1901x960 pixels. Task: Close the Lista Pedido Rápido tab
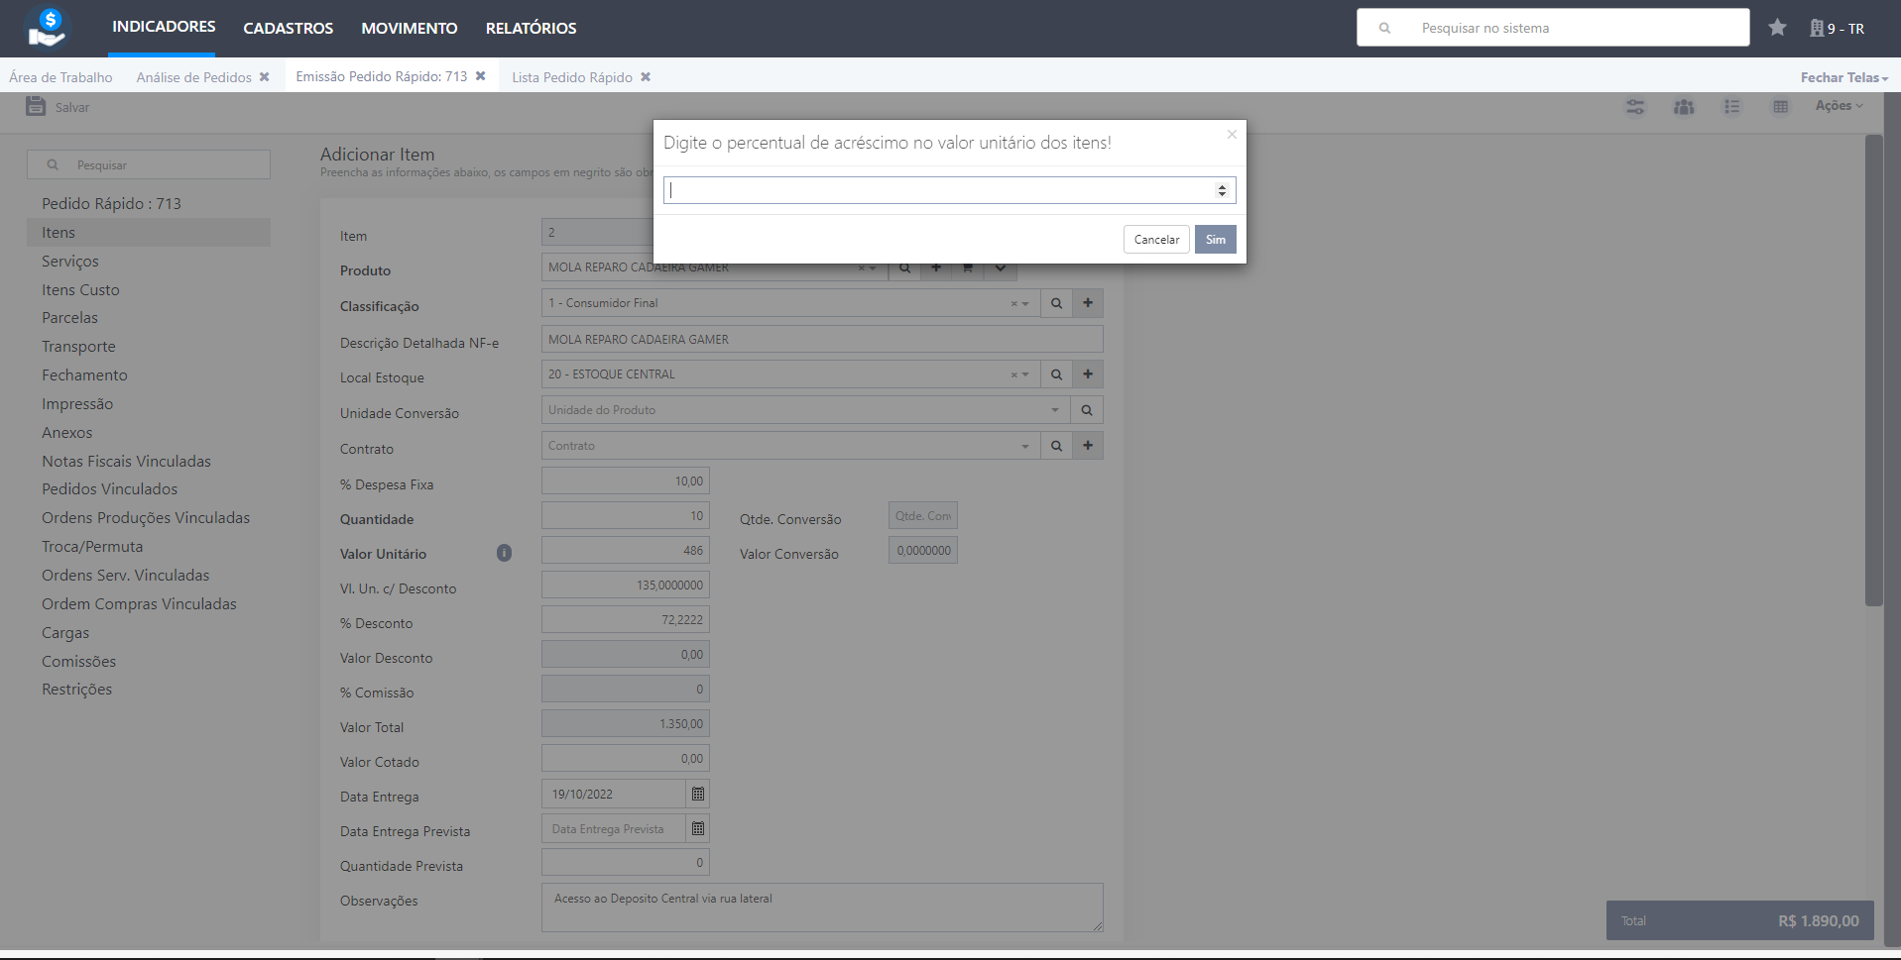pyautogui.click(x=646, y=77)
